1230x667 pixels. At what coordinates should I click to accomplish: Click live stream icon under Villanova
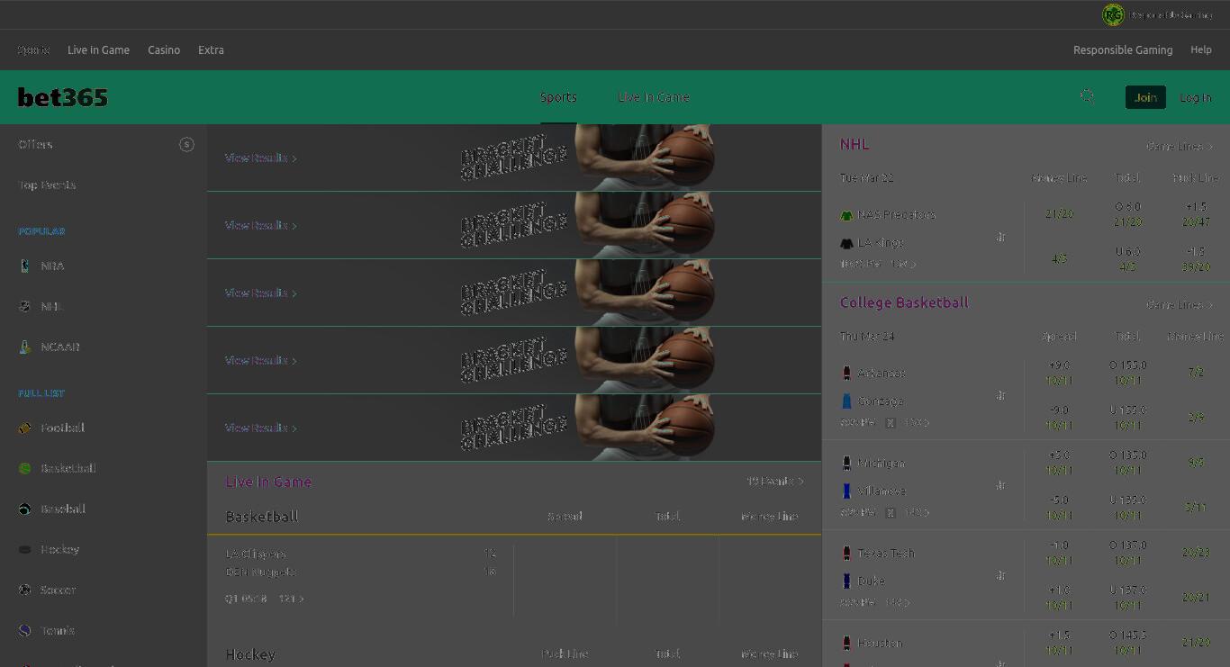point(891,512)
